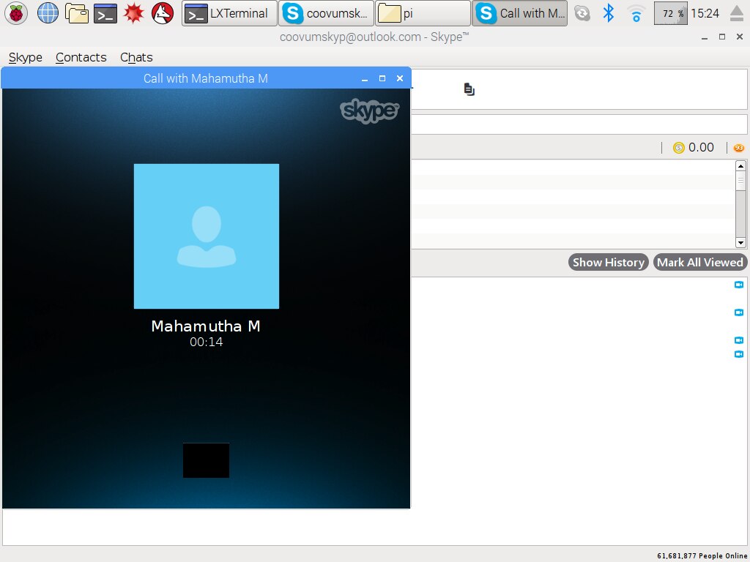Click the Show History button
This screenshot has height=562, width=750.
tap(609, 263)
